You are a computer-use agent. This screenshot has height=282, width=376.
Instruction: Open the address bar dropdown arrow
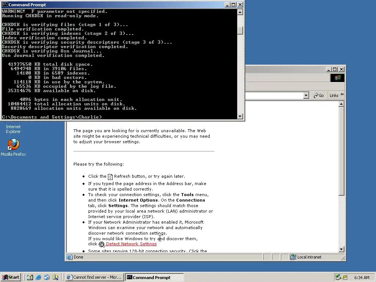click(306, 95)
